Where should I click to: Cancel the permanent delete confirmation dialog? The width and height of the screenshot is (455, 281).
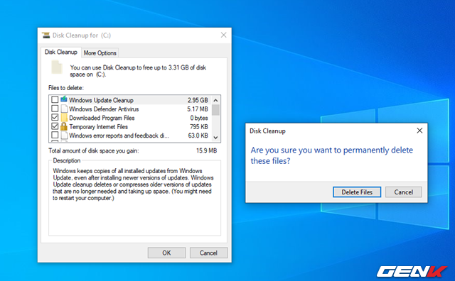(x=403, y=192)
